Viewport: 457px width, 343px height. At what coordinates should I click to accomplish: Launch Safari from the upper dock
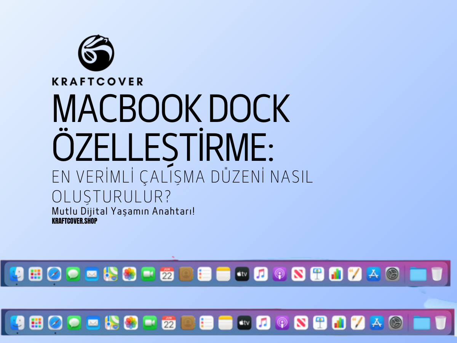pyautogui.click(x=54, y=274)
